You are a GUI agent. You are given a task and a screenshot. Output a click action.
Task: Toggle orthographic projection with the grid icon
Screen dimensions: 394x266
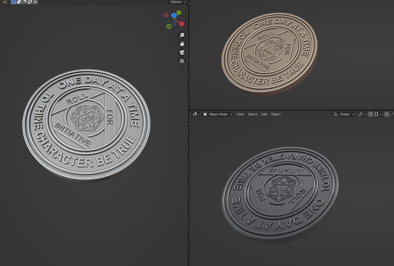(182, 61)
